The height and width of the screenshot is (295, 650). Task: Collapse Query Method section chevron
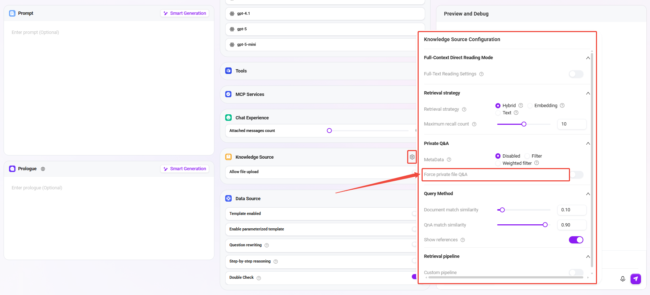[588, 194]
